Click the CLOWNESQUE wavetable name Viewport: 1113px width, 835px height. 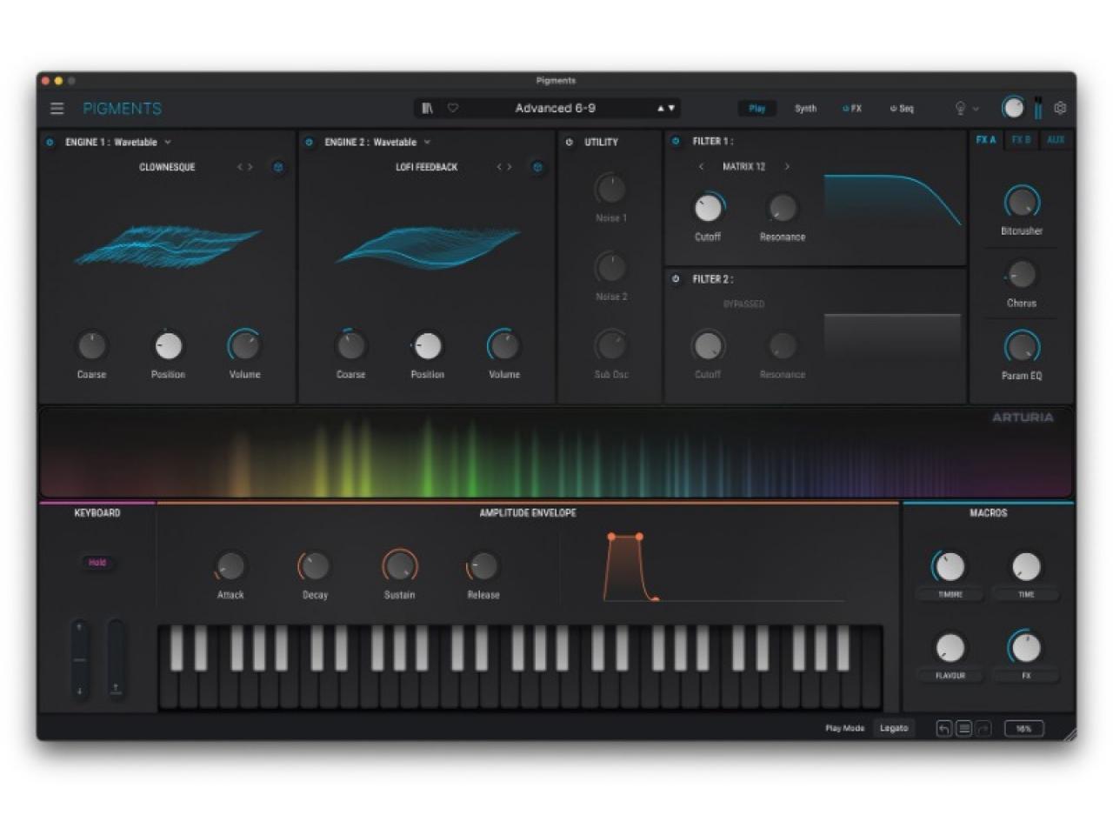[x=167, y=167]
